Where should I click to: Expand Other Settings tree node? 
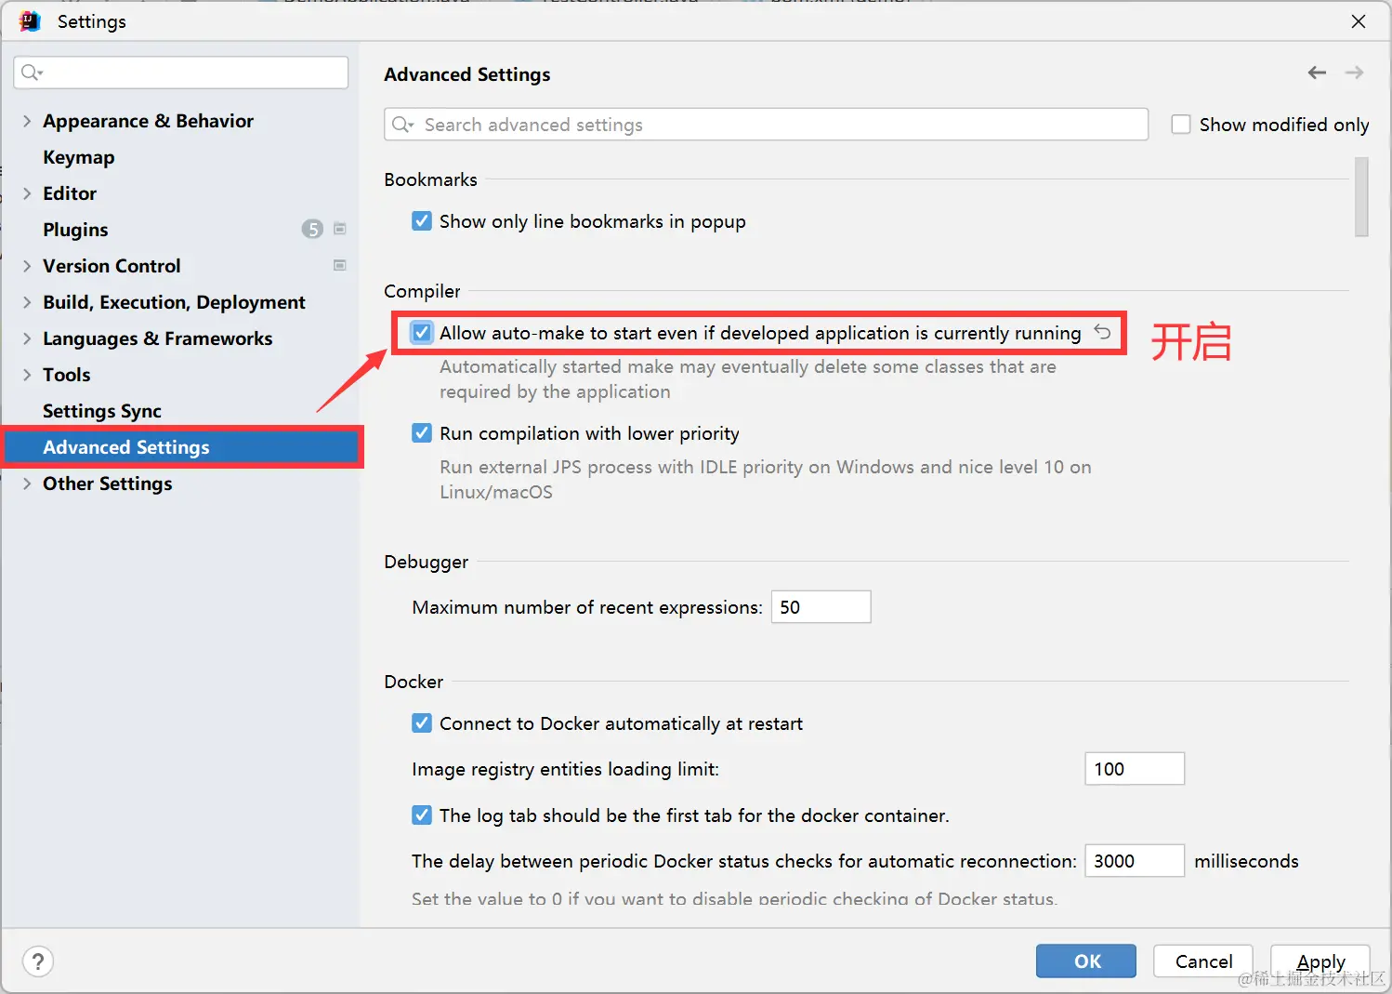coord(27,484)
